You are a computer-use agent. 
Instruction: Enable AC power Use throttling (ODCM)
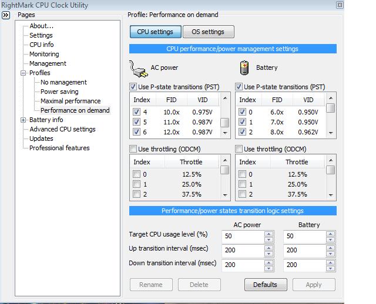(x=133, y=148)
